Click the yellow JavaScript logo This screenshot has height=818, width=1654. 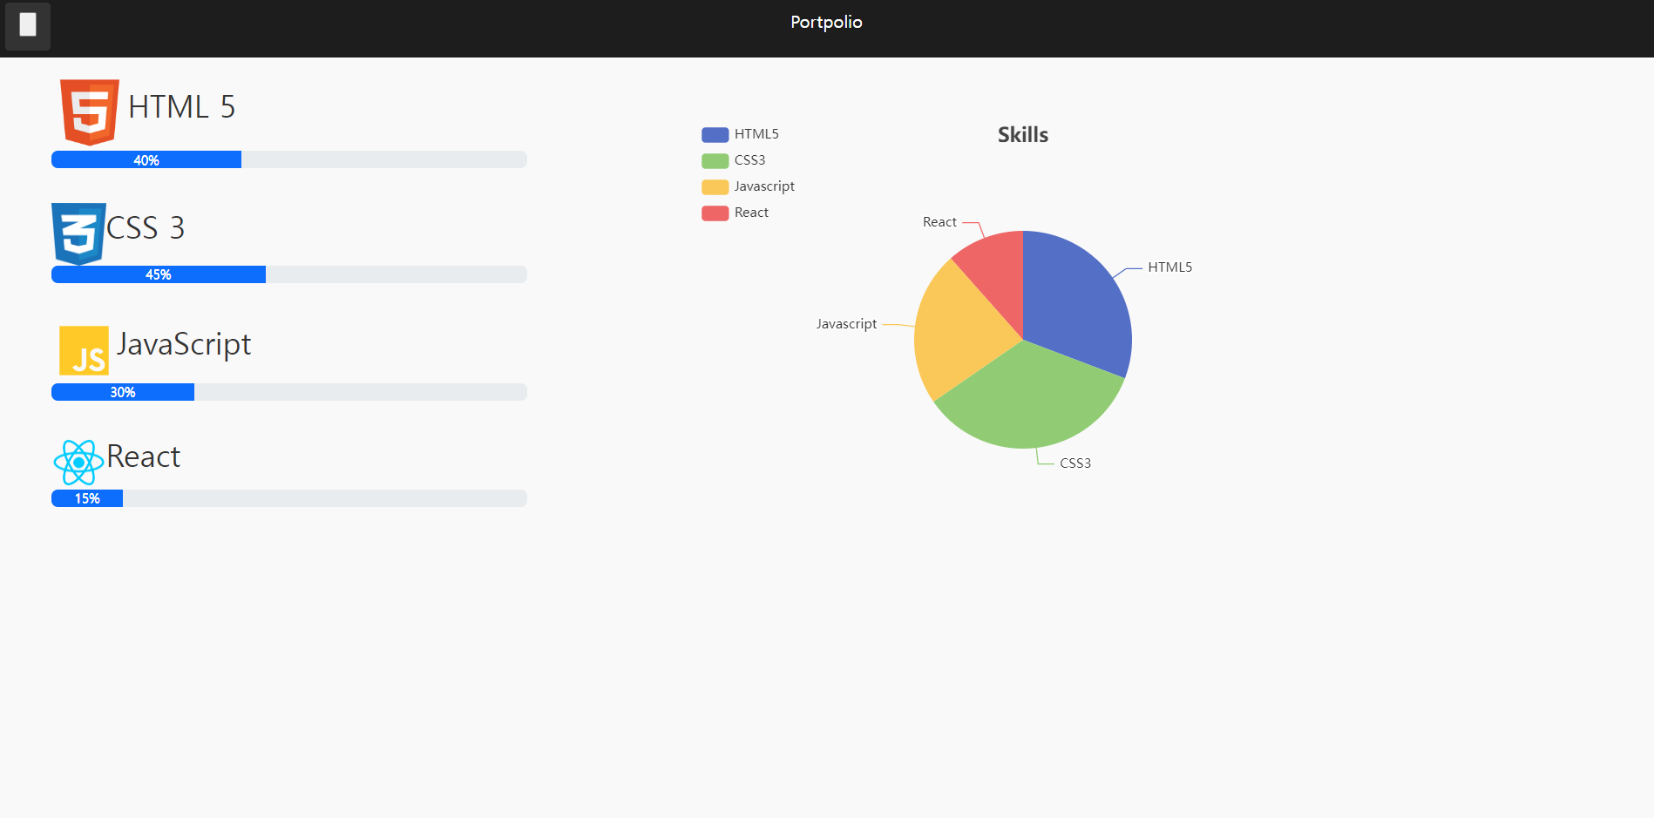click(x=84, y=350)
